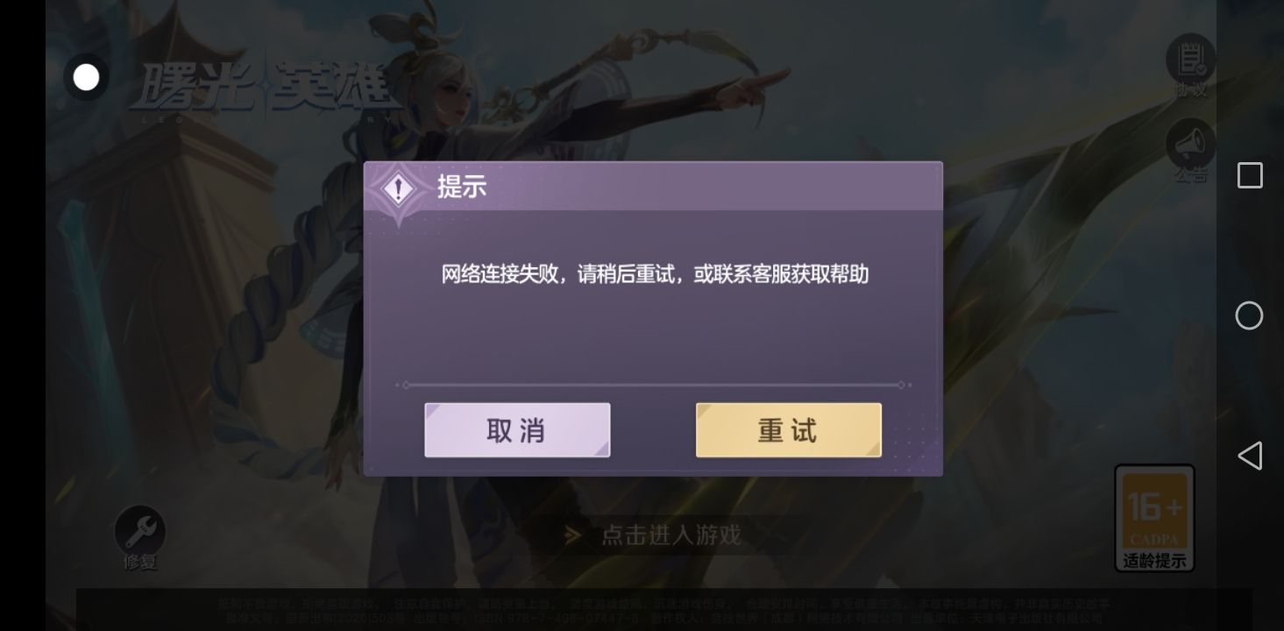This screenshot has height=631, width=1284.
Task: Tap the Android home circle button
Action: pos(1249,315)
